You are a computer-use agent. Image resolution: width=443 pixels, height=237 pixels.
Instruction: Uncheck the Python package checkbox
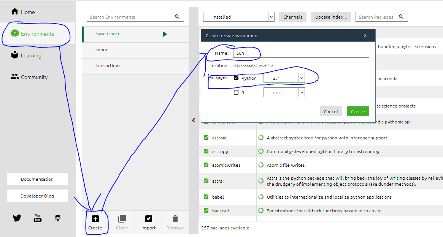236,78
